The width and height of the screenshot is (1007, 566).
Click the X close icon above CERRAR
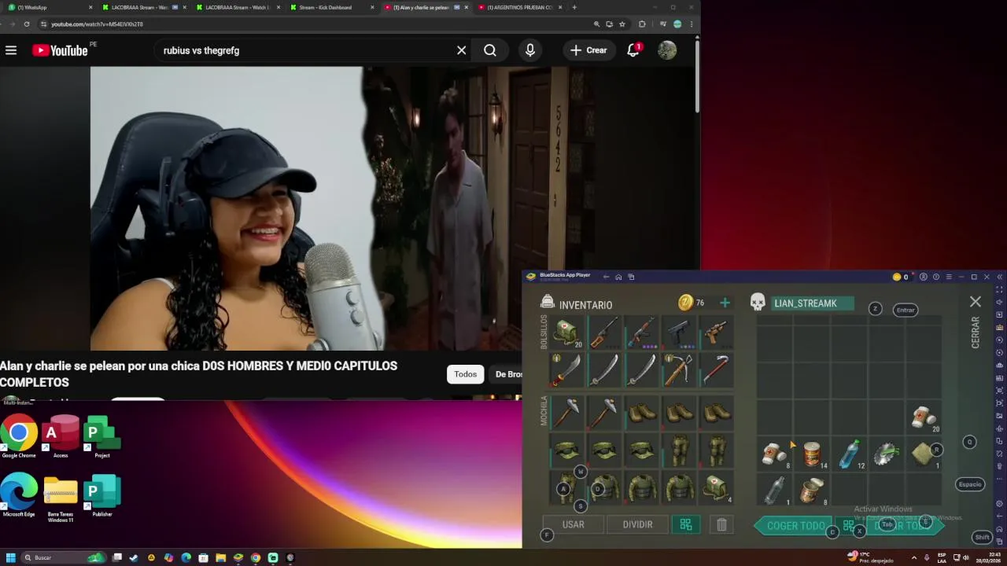[976, 302]
